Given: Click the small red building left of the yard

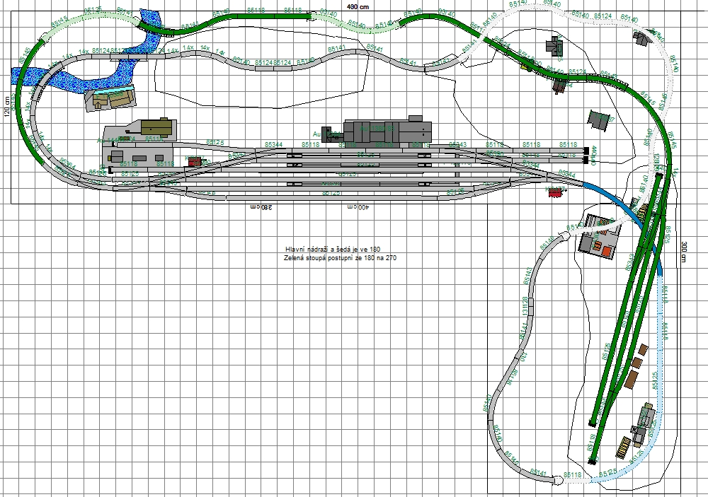Looking at the screenshot, I should 195,162.
